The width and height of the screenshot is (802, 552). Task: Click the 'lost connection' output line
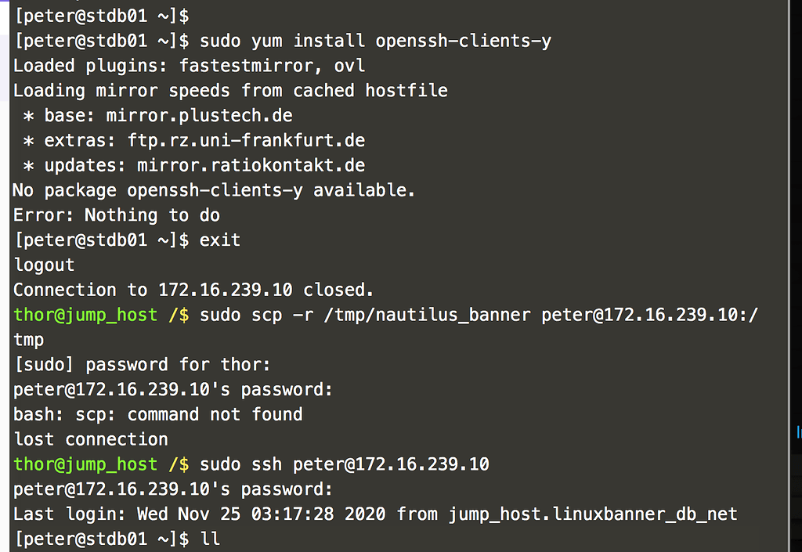click(91, 439)
